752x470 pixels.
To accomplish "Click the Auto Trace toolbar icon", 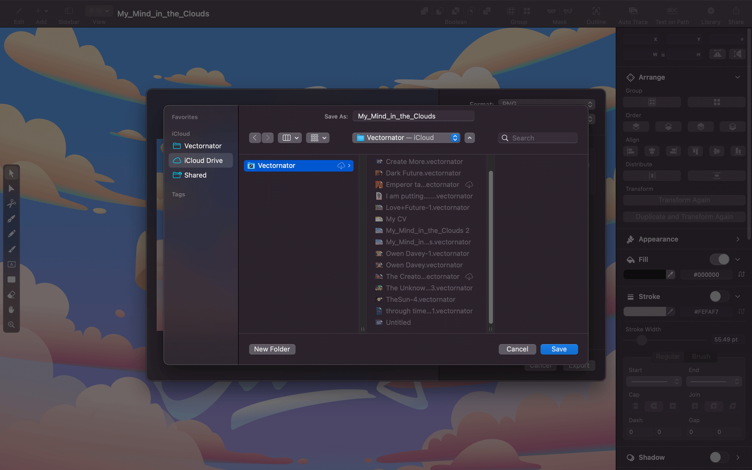I will 633,11.
